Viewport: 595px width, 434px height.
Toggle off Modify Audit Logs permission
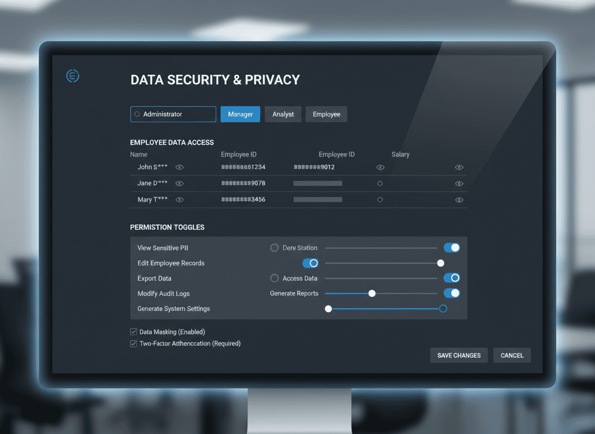tap(451, 293)
